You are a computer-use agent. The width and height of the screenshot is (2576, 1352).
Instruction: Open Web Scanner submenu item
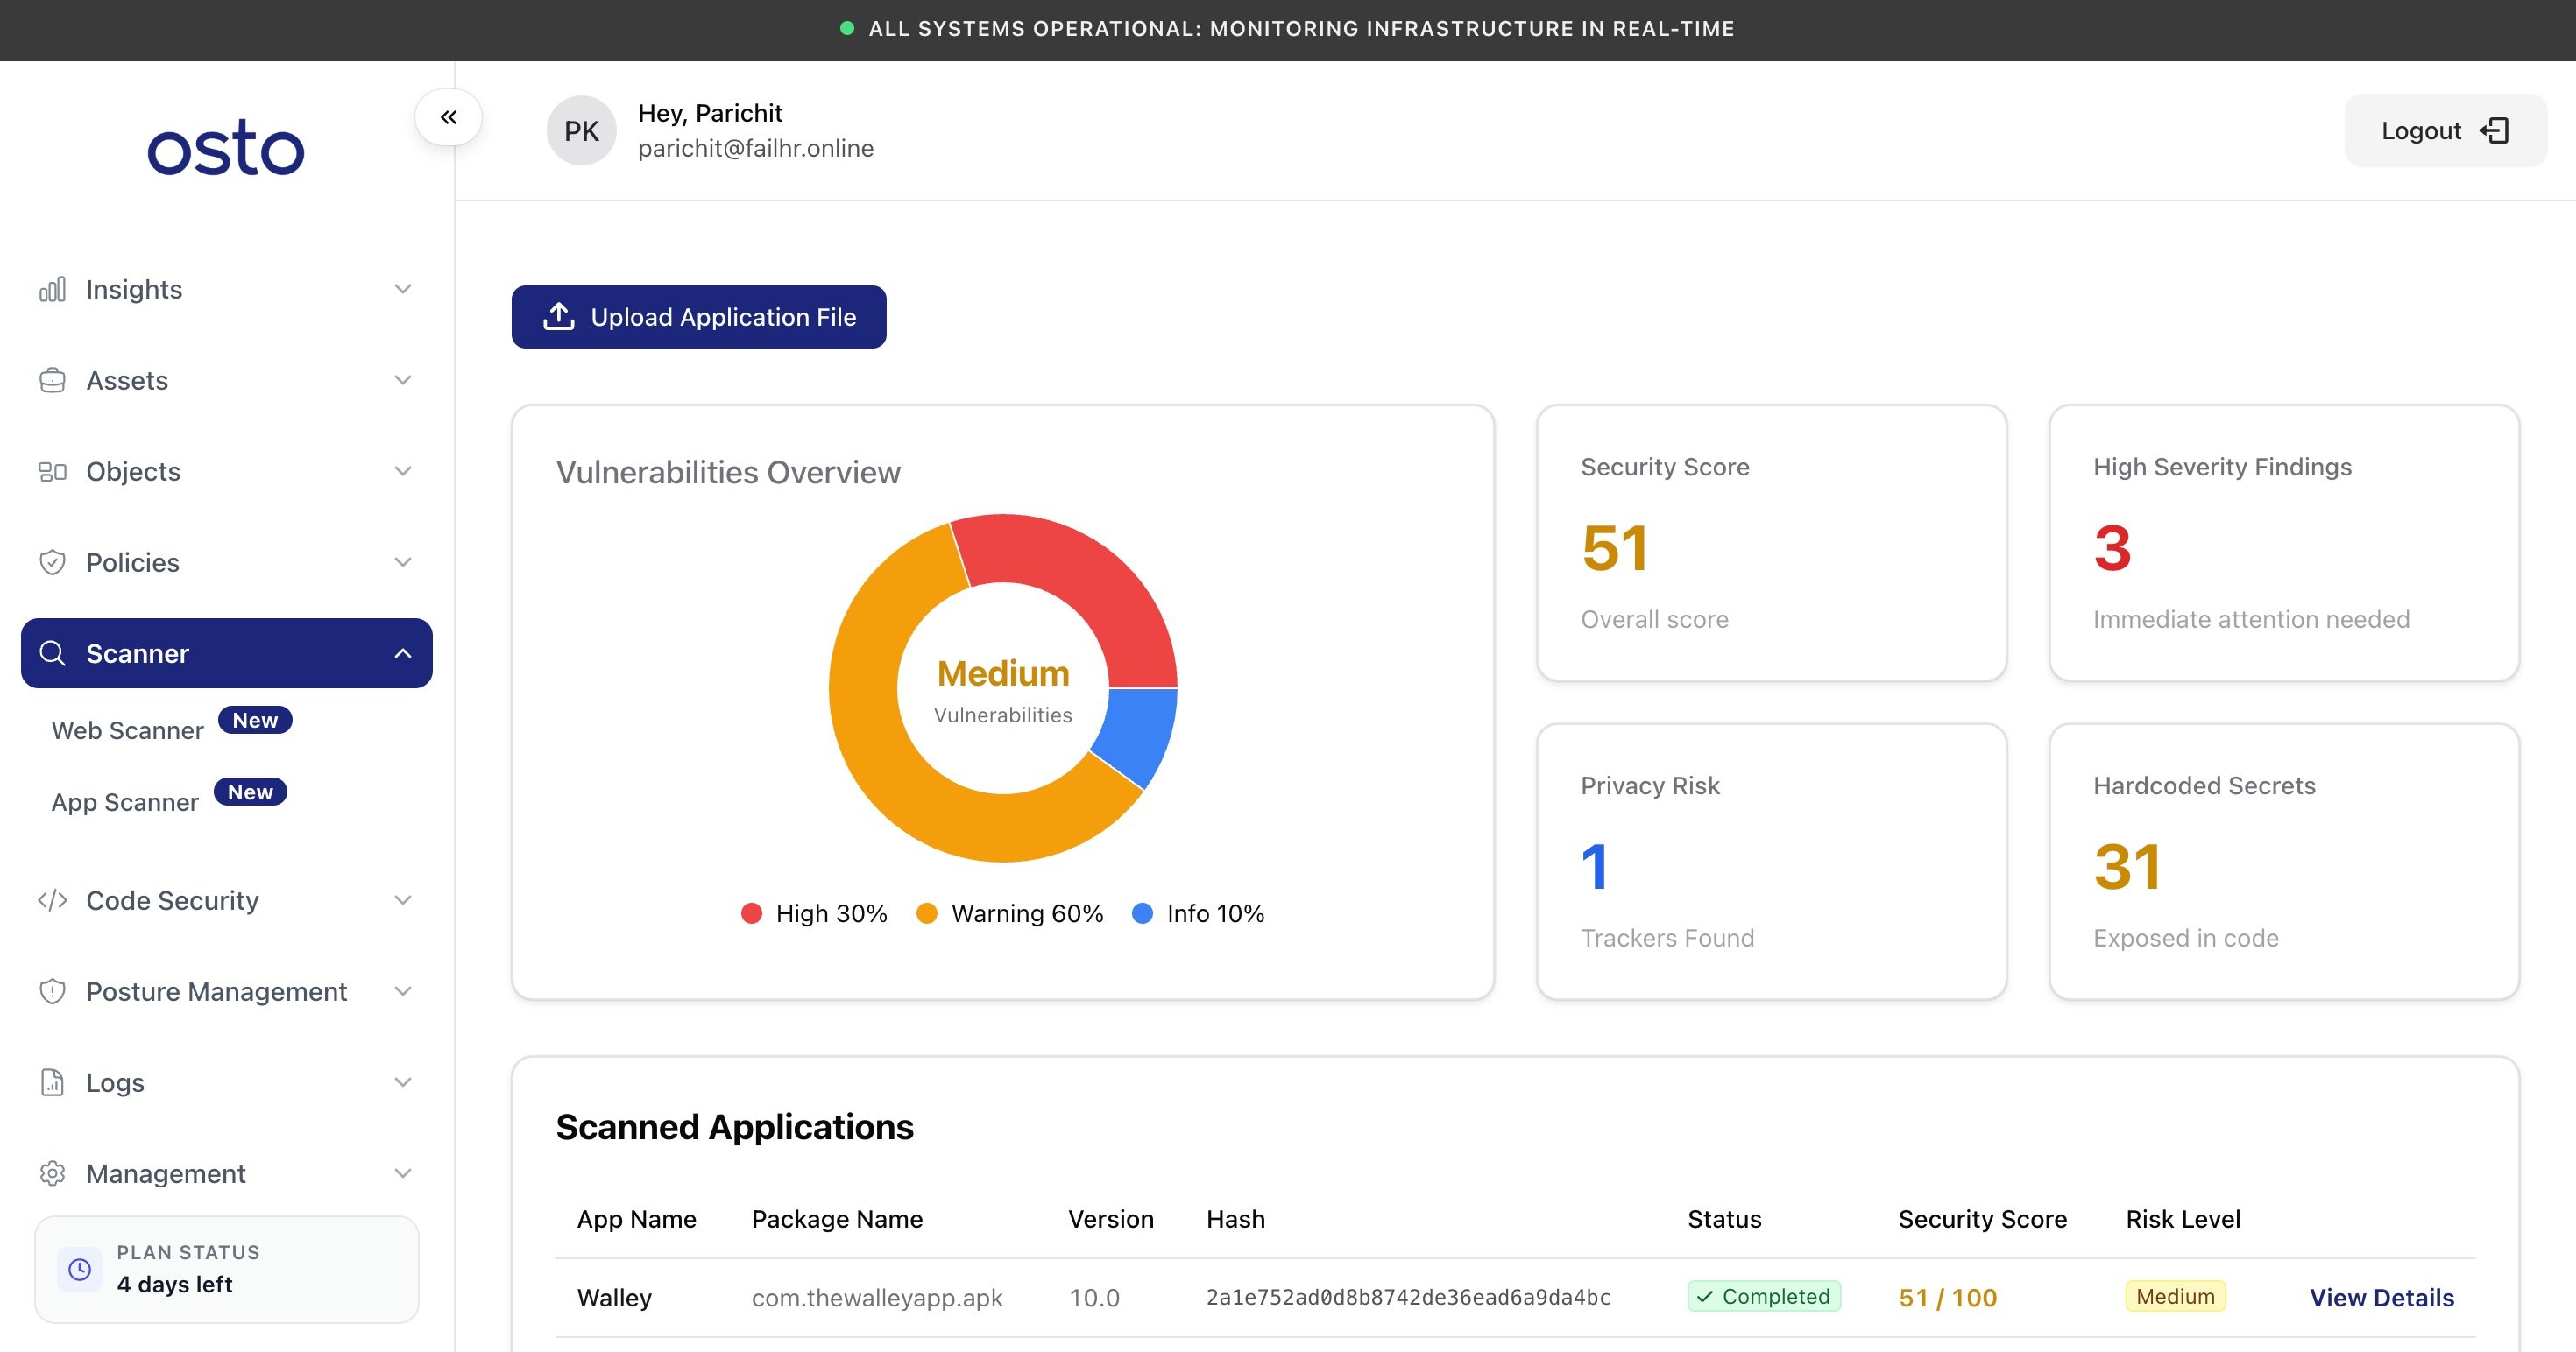point(127,730)
